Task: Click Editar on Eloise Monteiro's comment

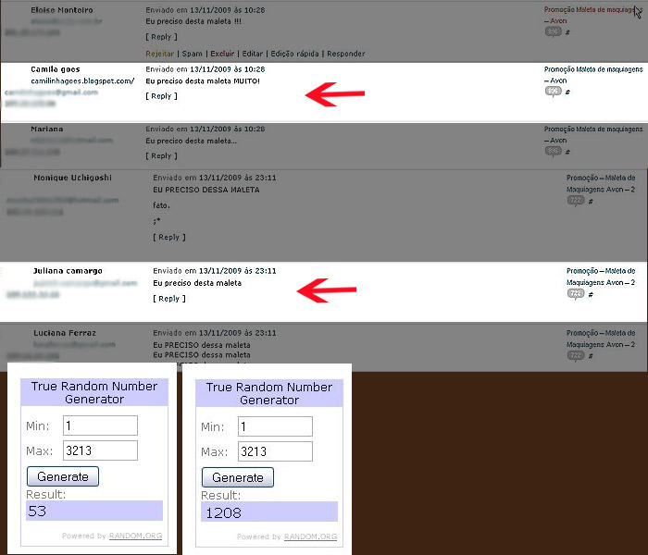Action: coord(252,54)
